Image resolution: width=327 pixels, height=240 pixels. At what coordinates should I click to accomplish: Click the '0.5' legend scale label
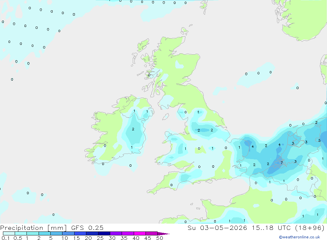[x=18, y=238]
